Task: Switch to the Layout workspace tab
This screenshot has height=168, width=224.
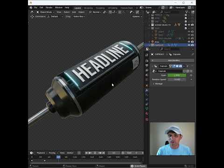Action: pyautogui.click(x=77, y=8)
